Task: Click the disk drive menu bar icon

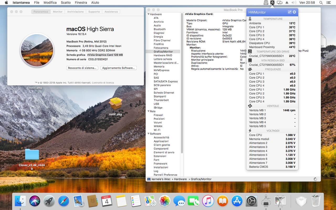Action: (266, 3)
